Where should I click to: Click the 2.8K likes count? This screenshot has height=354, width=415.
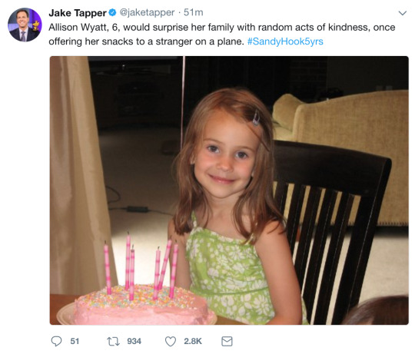coord(193,341)
